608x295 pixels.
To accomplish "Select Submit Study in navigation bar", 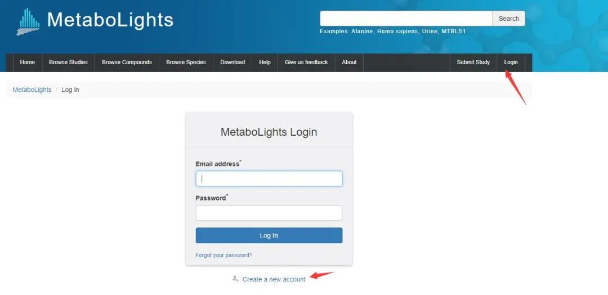I will pyautogui.click(x=473, y=62).
